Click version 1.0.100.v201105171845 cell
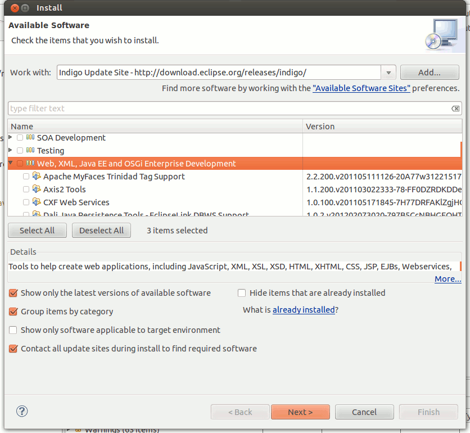 coord(384,202)
